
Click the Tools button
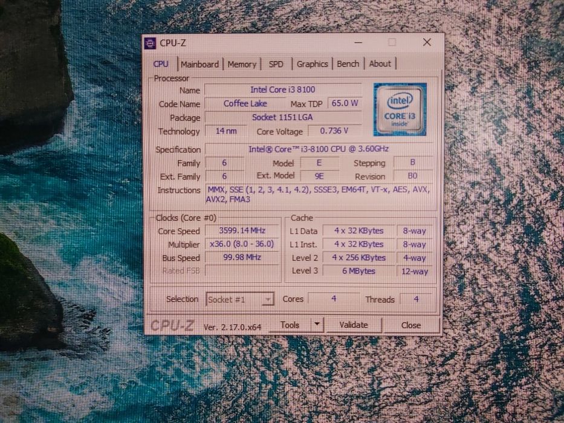pyautogui.click(x=290, y=325)
